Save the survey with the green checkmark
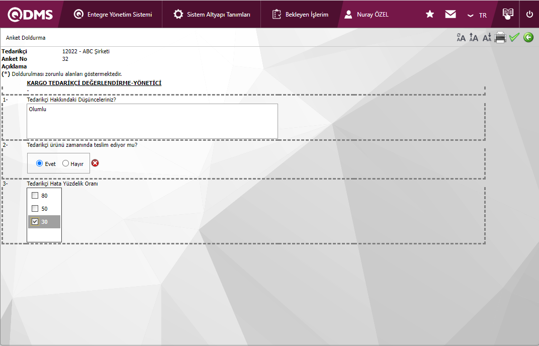The height and width of the screenshot is (346, 539). point(514,37)
